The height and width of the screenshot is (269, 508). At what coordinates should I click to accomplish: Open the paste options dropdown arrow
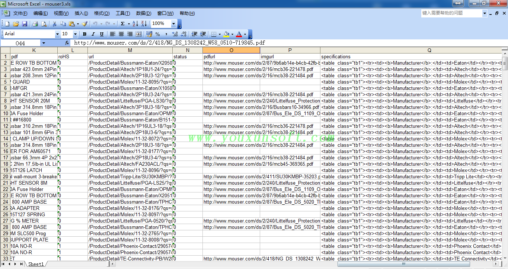77,24
